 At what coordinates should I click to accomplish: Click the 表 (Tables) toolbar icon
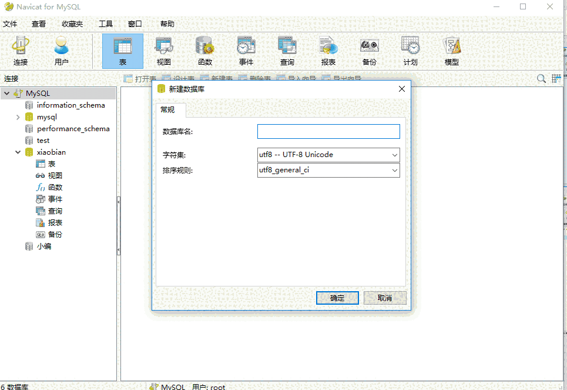(x=122, y=51)
